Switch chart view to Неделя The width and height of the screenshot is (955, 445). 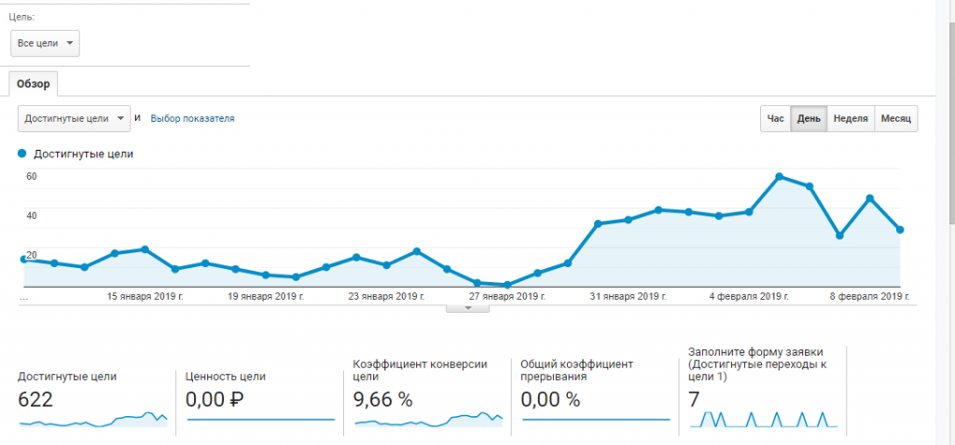[x=850, y=119]
